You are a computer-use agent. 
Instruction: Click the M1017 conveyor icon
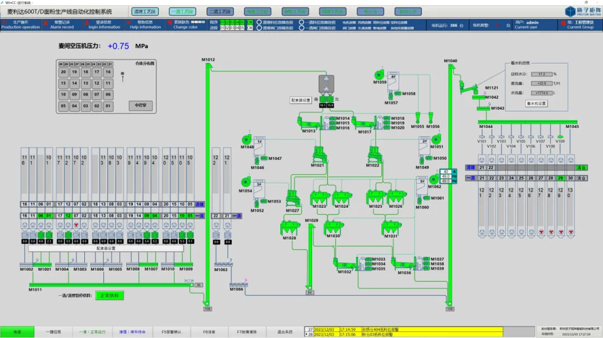click(x=363, y=124)
